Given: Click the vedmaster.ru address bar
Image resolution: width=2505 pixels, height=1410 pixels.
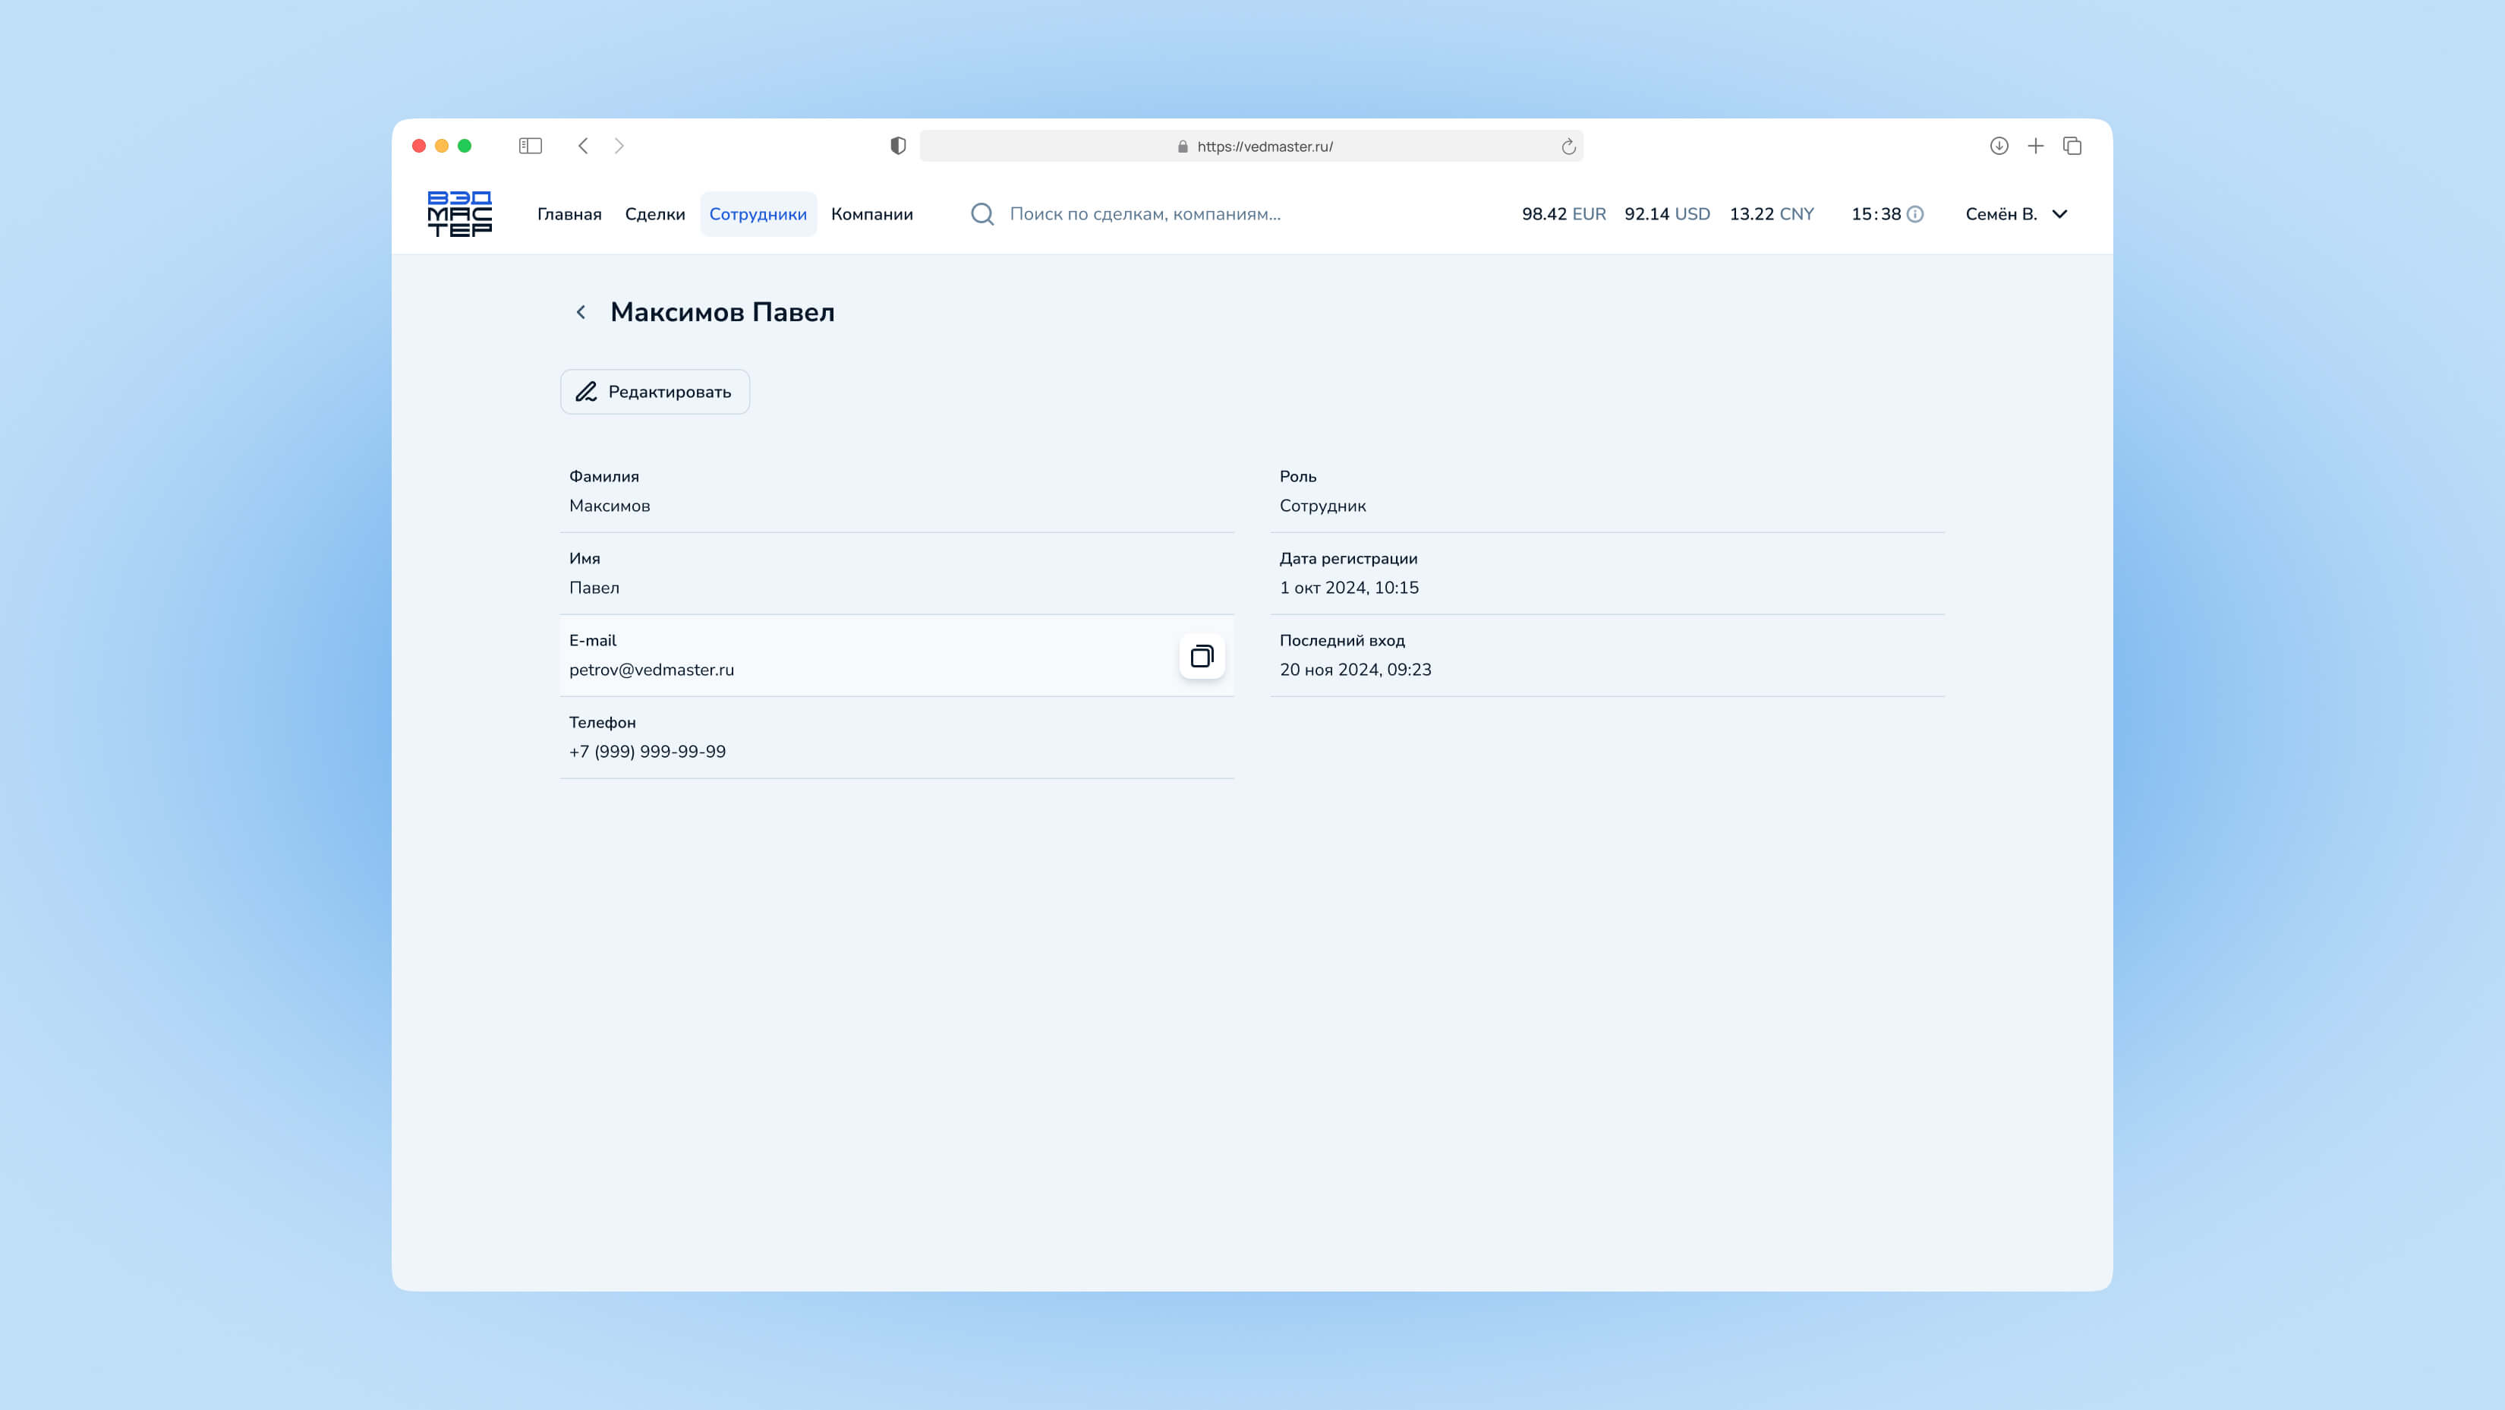Looking at the screenshot, I should [1263, 147].
